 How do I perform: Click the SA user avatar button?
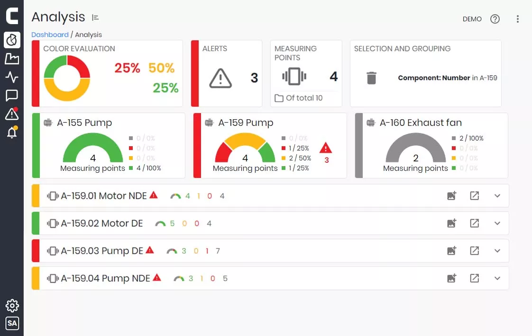coord(12,324)
